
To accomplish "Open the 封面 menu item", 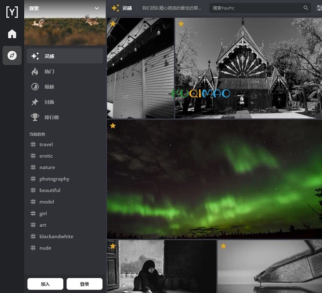I will 65,102.
